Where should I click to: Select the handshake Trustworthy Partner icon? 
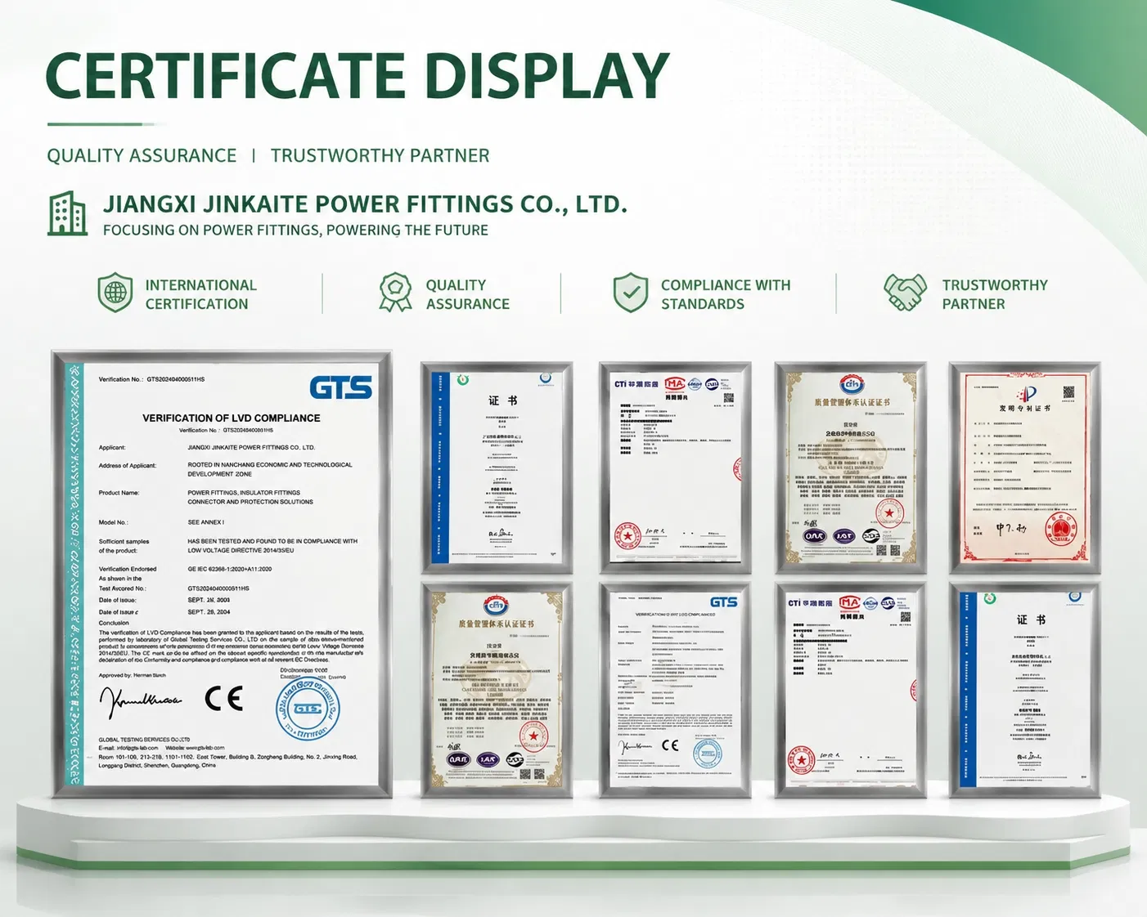point(905,293)
